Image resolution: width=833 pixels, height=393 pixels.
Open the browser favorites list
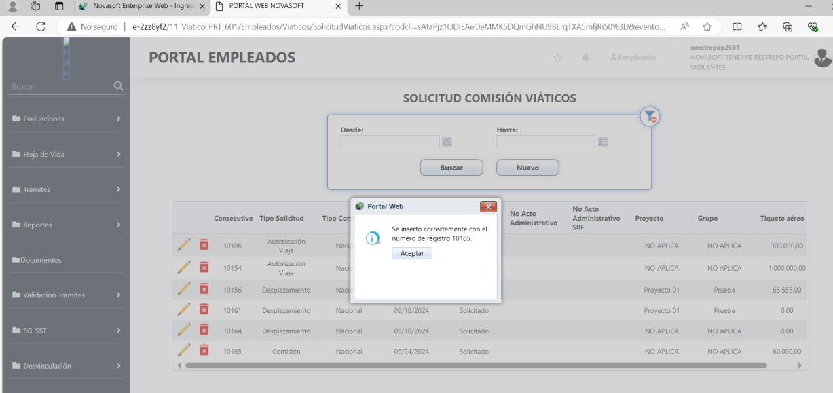tap(762, 26)
